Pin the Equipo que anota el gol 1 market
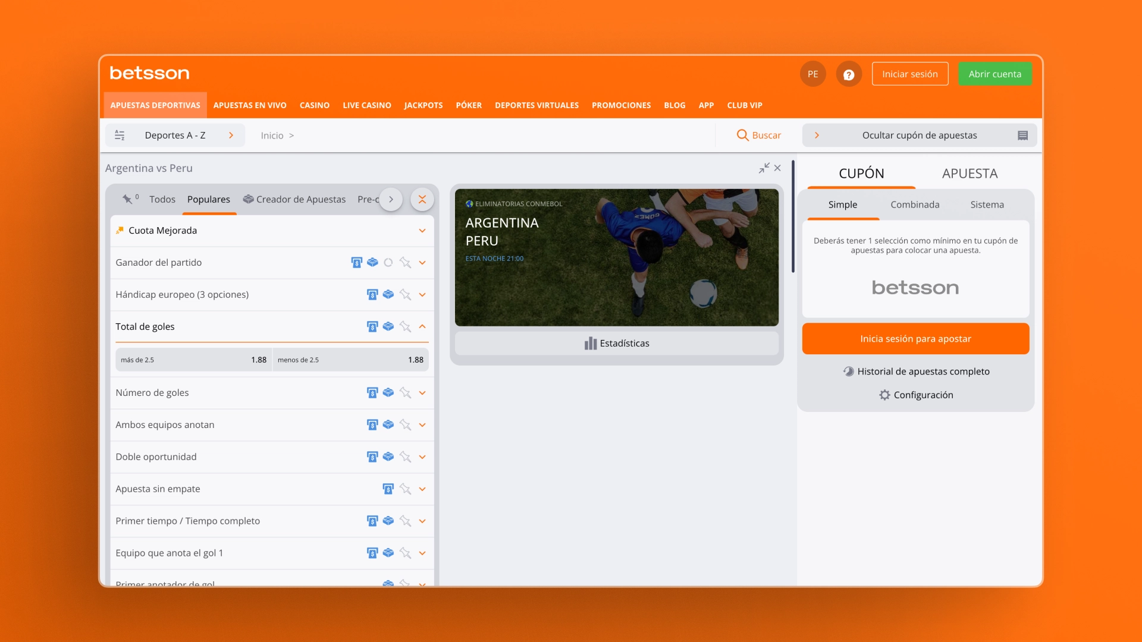This screenshot has width=1142, height=642. point(405,553)
